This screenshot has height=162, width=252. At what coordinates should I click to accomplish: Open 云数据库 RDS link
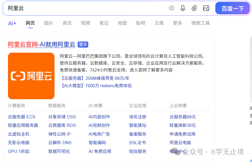click(x=62, y=125)
